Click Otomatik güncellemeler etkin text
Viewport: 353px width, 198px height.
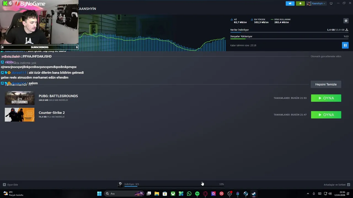(x=326, y=56)
